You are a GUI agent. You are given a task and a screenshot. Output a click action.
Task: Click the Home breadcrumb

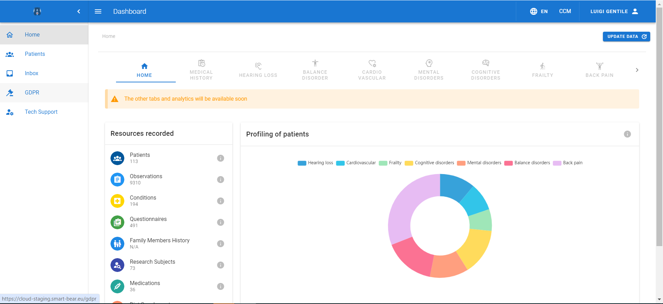coord(108,36)
